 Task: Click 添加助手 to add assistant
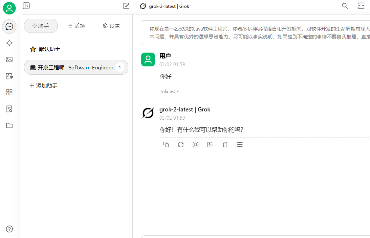(x=44, y=86)
